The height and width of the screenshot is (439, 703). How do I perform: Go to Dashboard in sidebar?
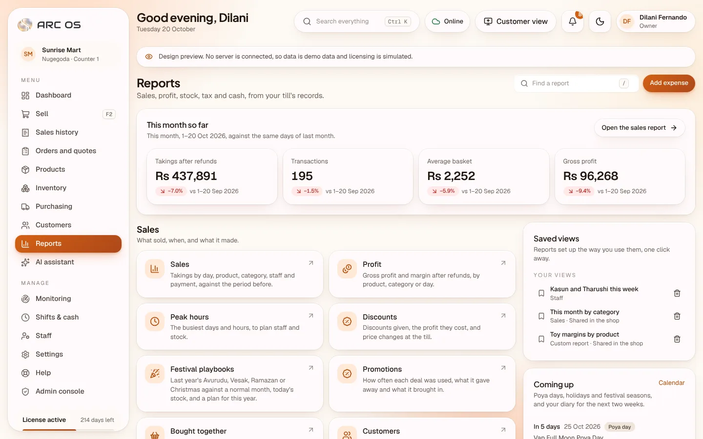pos(68,96)
